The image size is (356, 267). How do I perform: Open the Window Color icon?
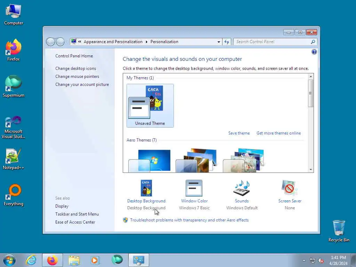194,188
